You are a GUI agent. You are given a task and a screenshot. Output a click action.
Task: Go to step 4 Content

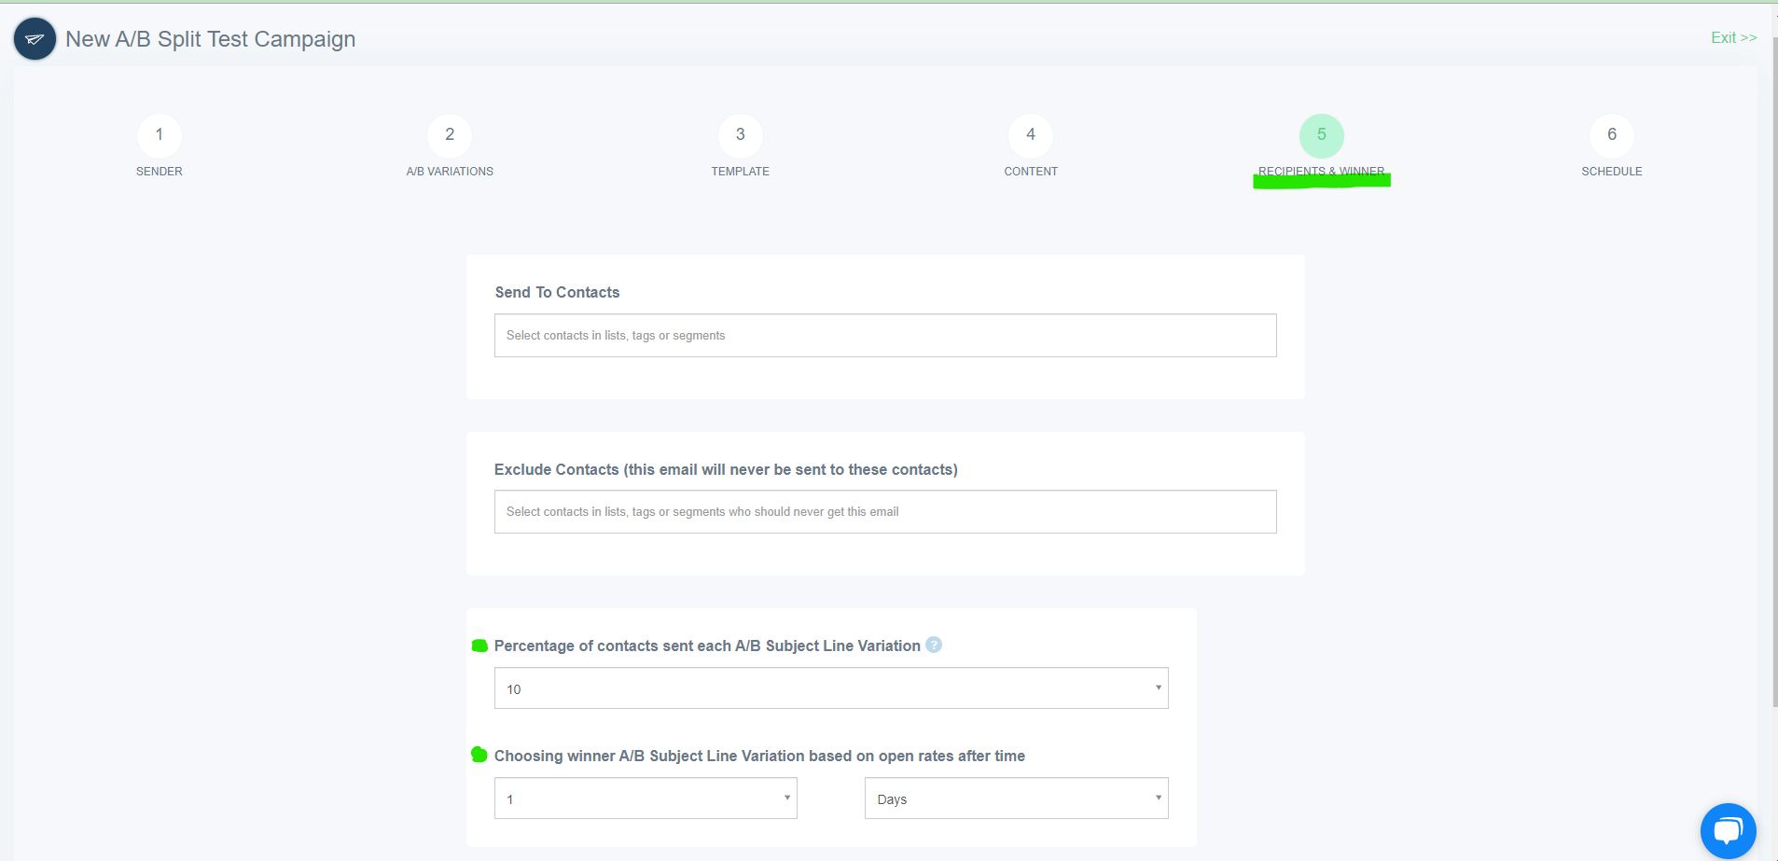[1031, 136]
